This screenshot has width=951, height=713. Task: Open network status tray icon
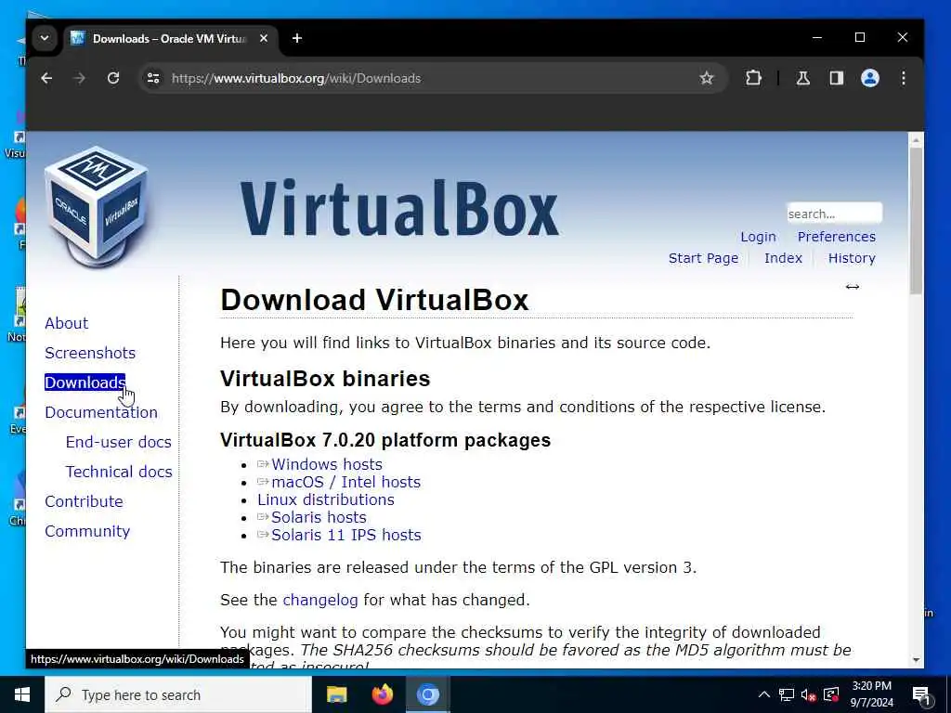[786, 694]
